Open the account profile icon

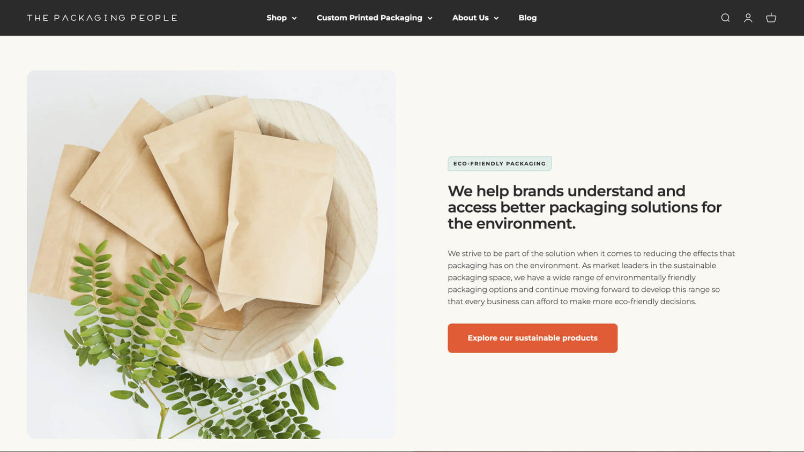(x=748, y=18)
